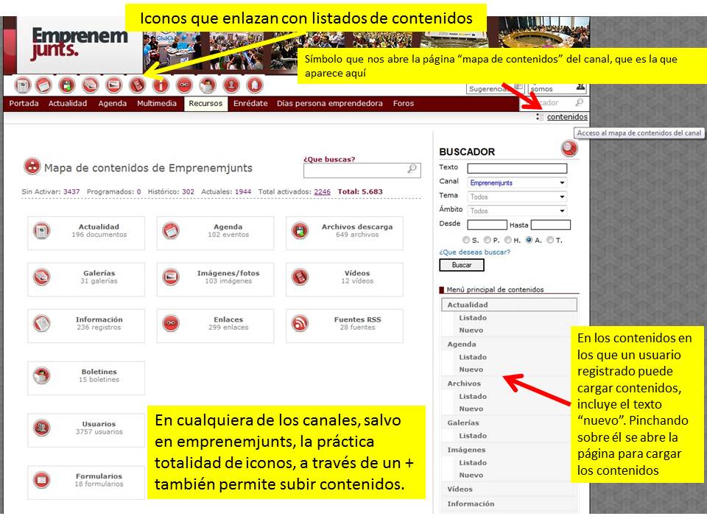Choose the T. radio button
Viewport: 707px width, 530px height.
pyautogui.click(x=550, y=239)
